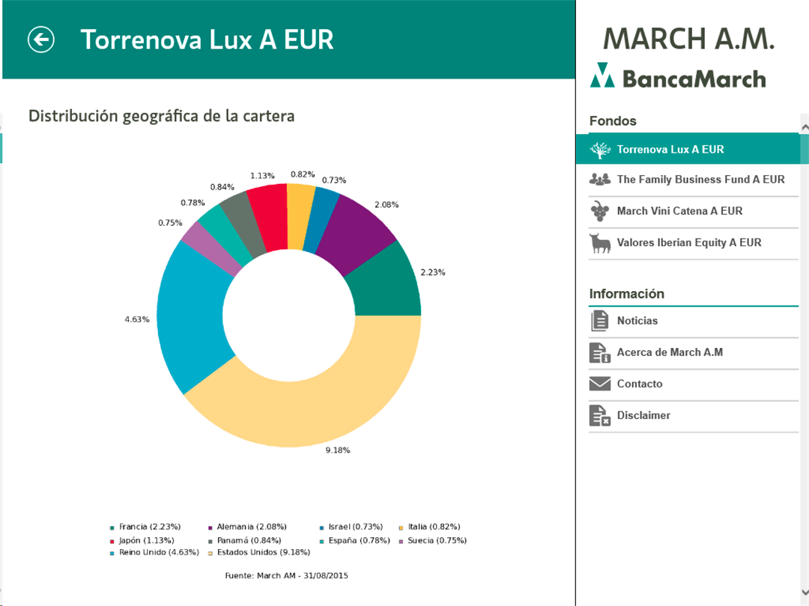Click the Japón legend color swatch
This screenshot has height=606, width=809.
point(112,541)
